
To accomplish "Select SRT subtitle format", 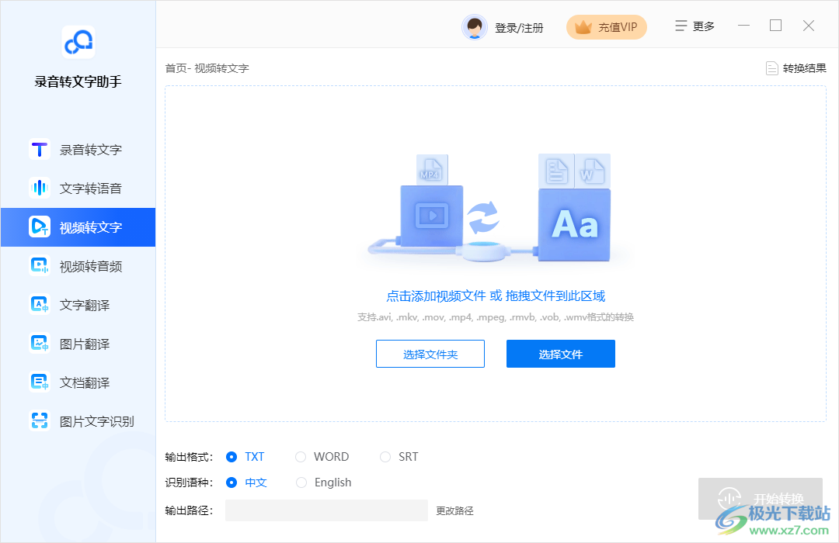I will click(x=398, y=456).
